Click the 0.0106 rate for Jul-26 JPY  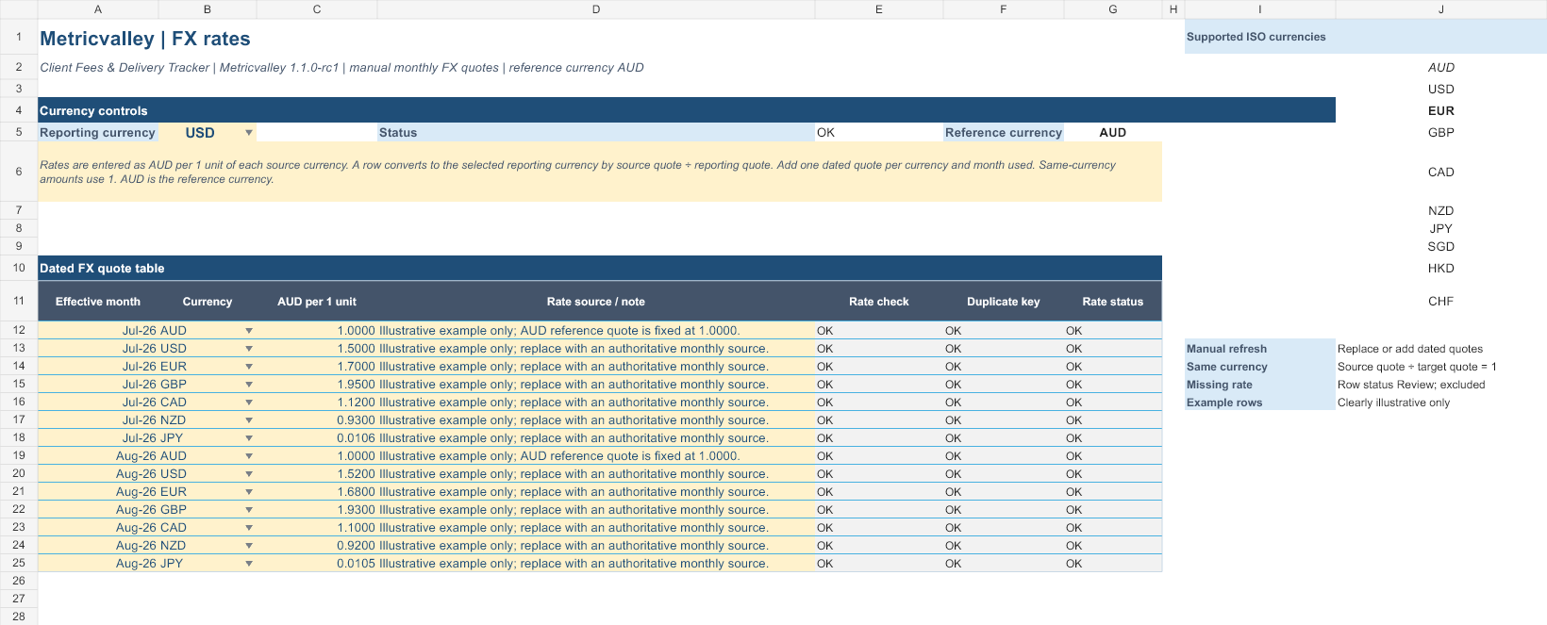coord(317,438)
